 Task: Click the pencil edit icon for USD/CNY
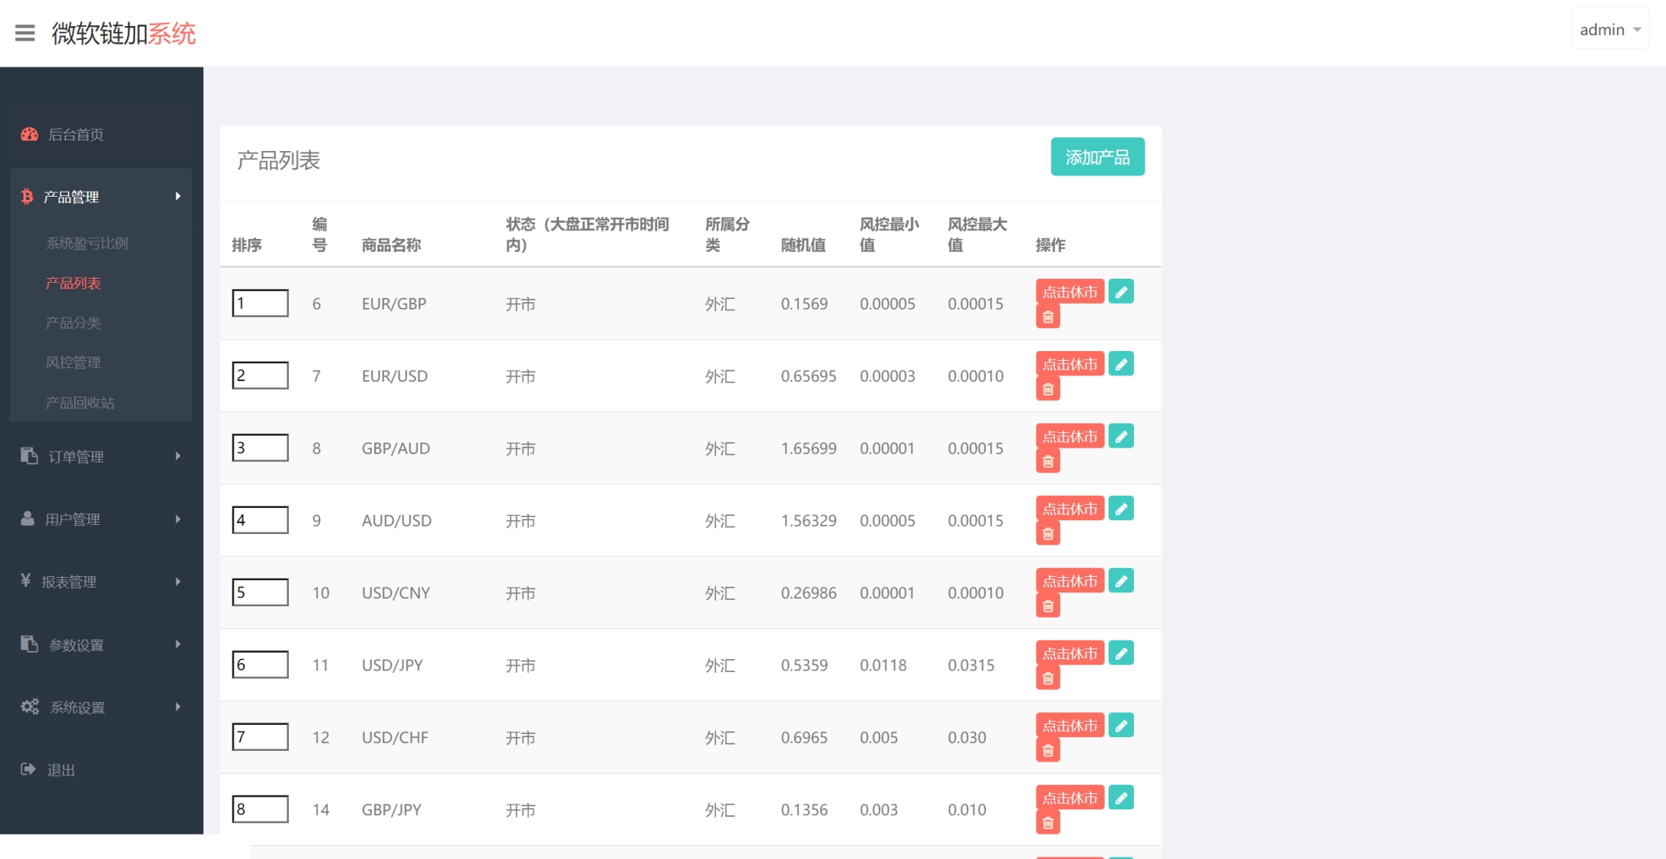point(1121,581)
